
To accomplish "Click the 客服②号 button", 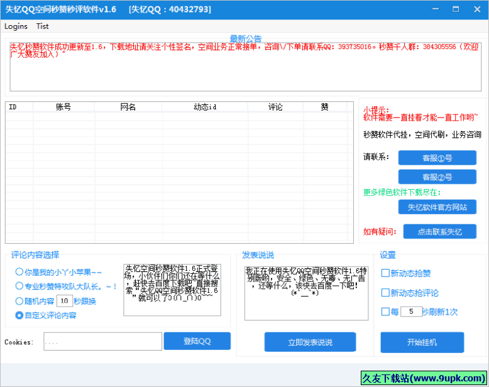I will coord(437,177).
